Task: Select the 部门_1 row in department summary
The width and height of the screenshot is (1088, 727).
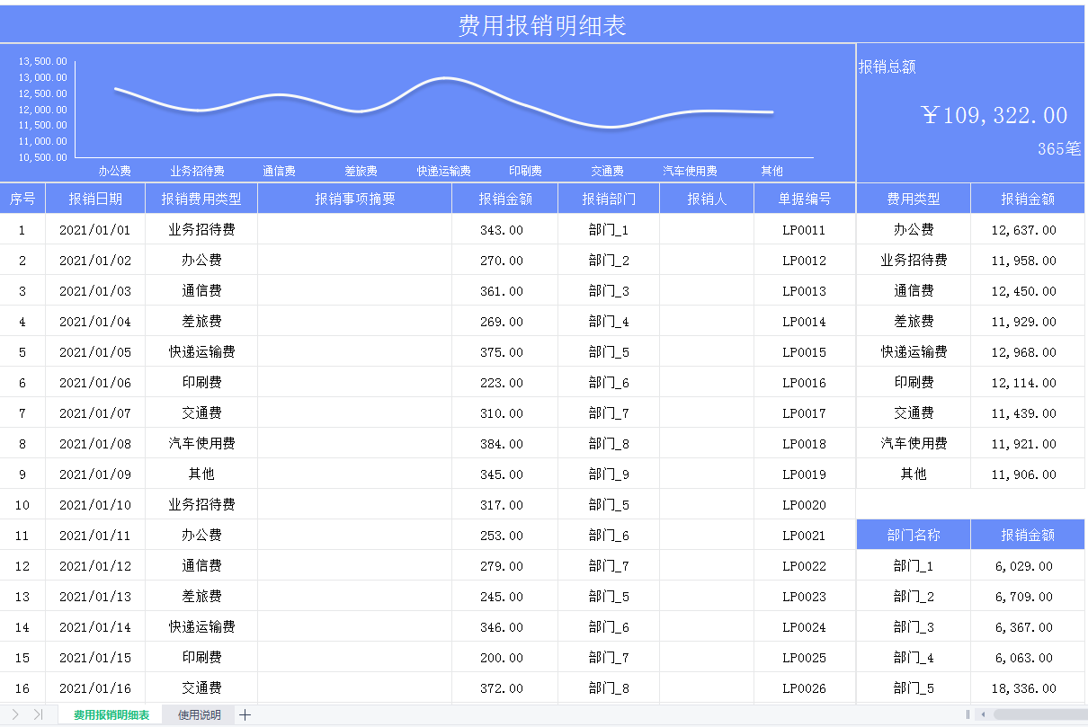Action: click(914, 565)
